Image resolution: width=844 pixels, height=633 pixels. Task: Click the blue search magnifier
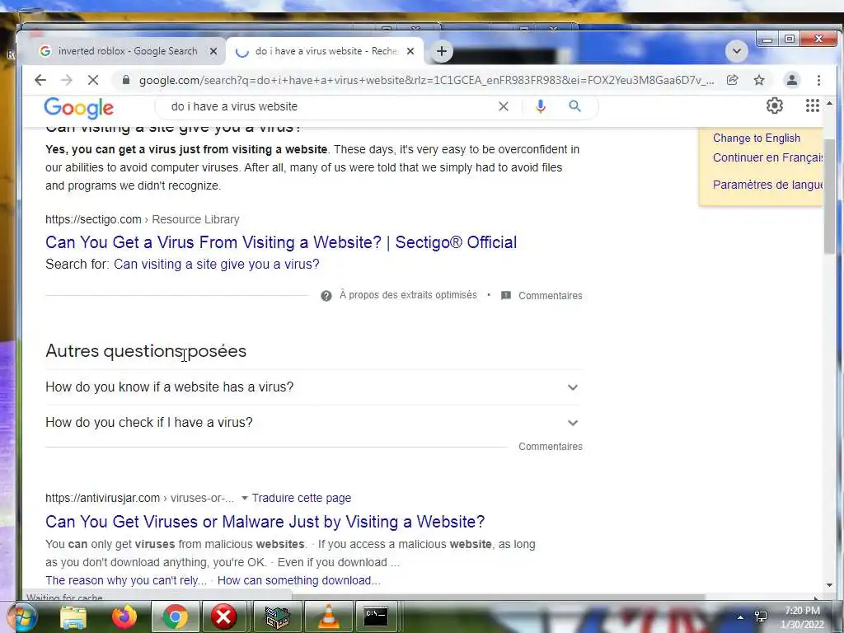(574, 106)
